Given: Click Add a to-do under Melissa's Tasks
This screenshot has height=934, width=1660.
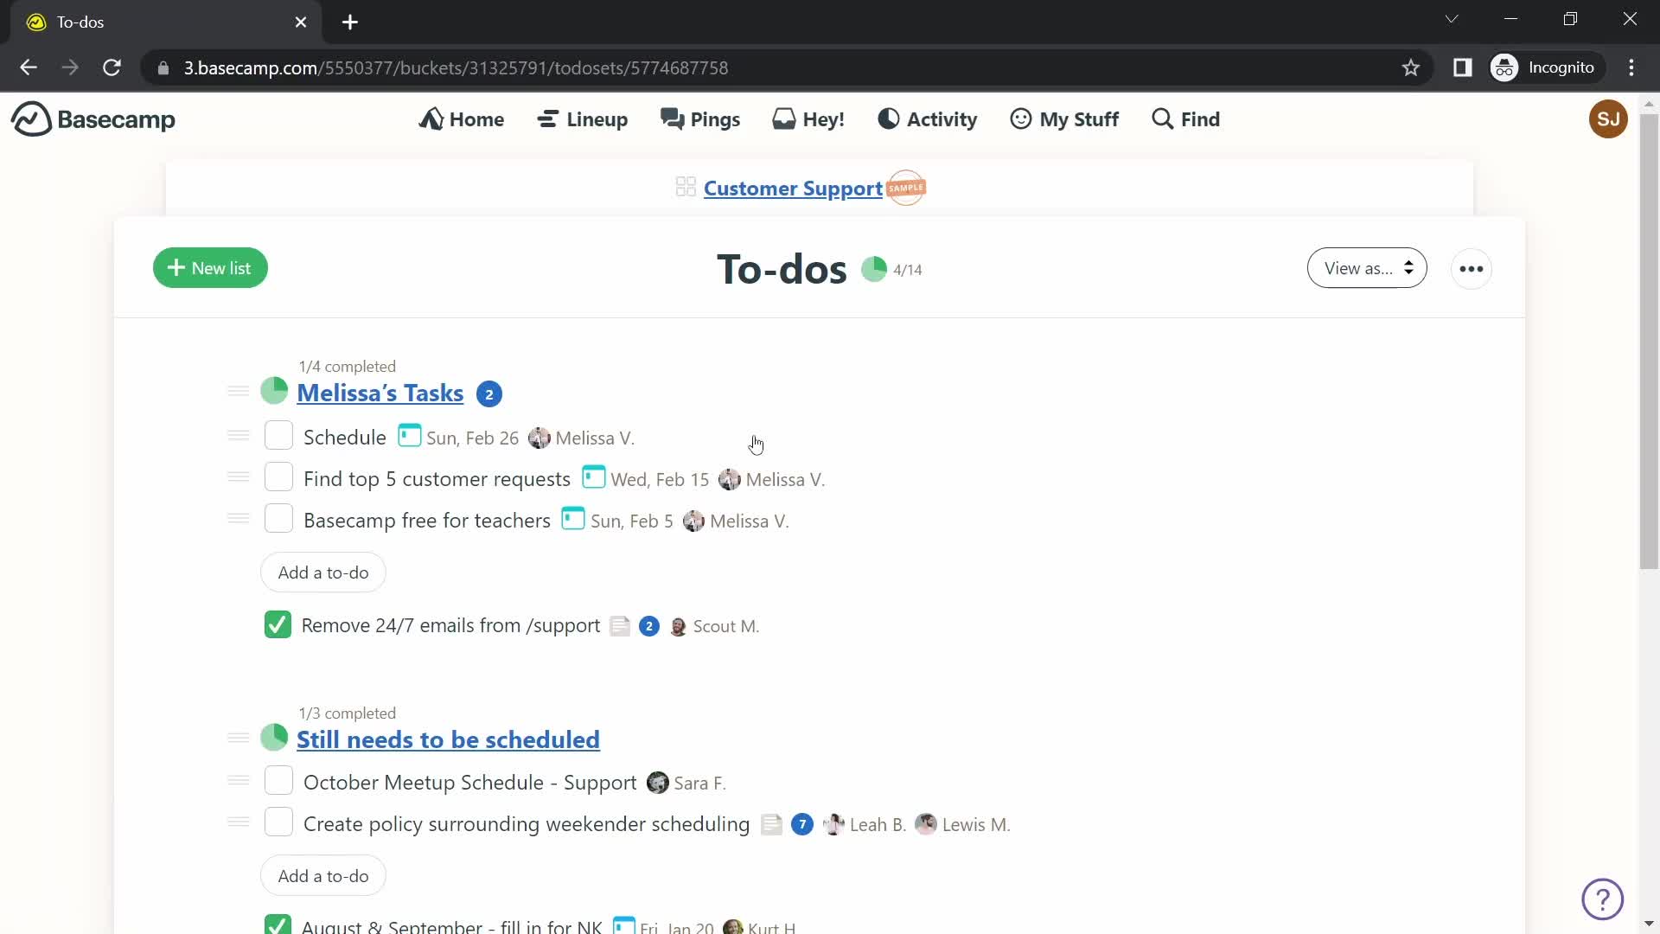Looking at the screenshot, I should click(x=324, y=573).
